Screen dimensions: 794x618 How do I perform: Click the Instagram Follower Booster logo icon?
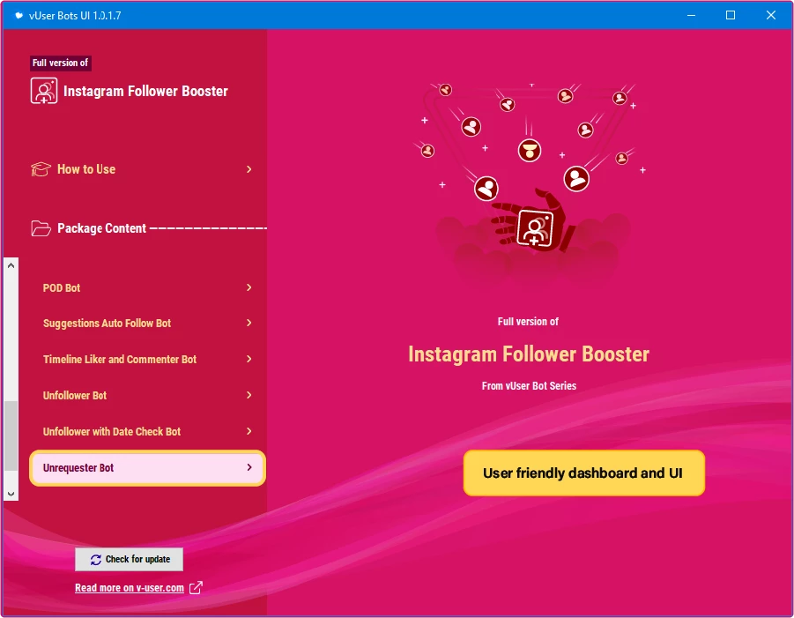click(x=43, y=91)
